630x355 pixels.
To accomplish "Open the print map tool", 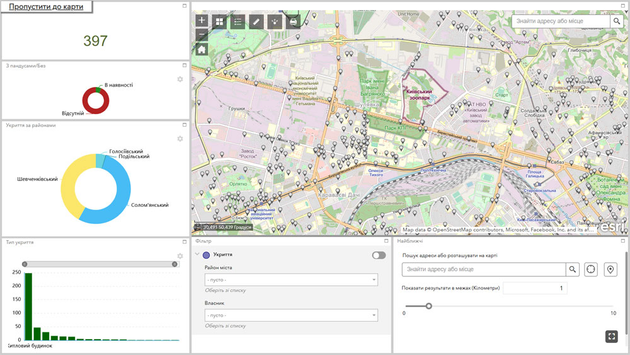I will (292, 21).
